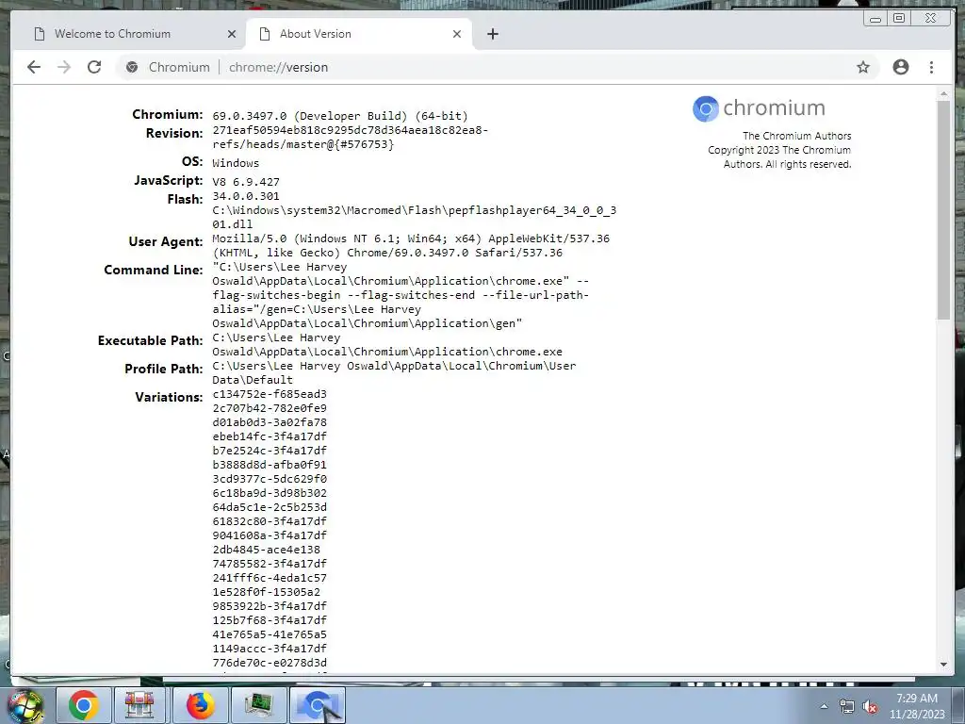965x724 pixels.
Task: Click variation 241fff6c-4eda1c57
Action: 270,578
